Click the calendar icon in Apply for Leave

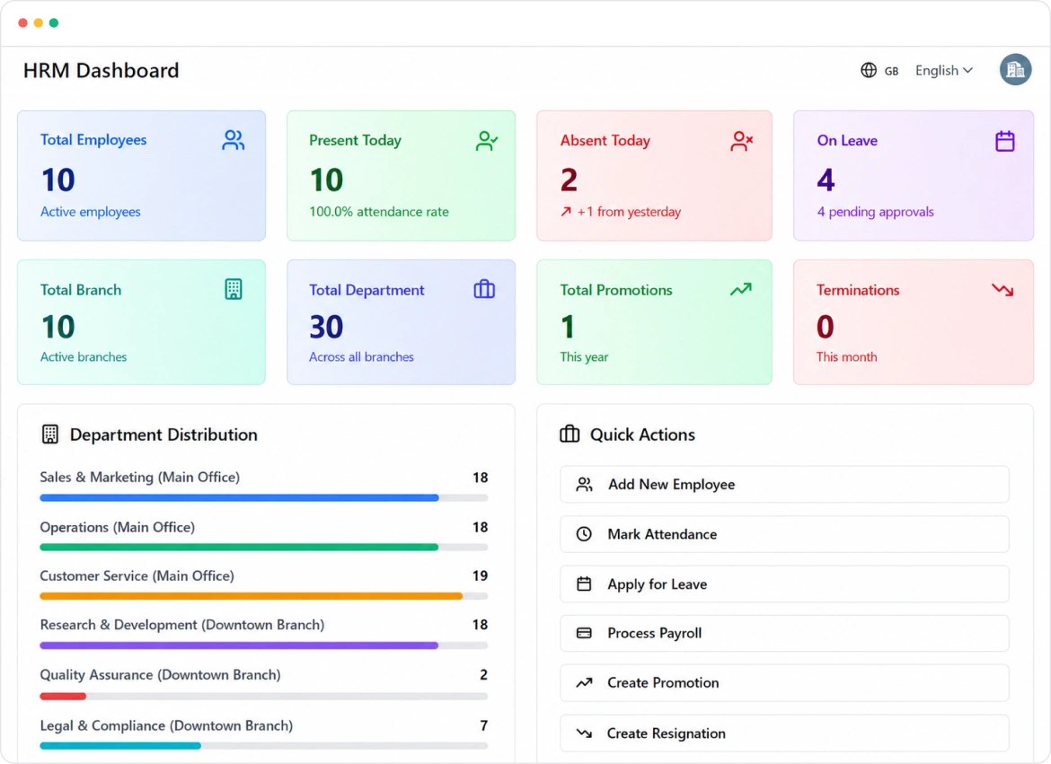[x=585, y=584]
